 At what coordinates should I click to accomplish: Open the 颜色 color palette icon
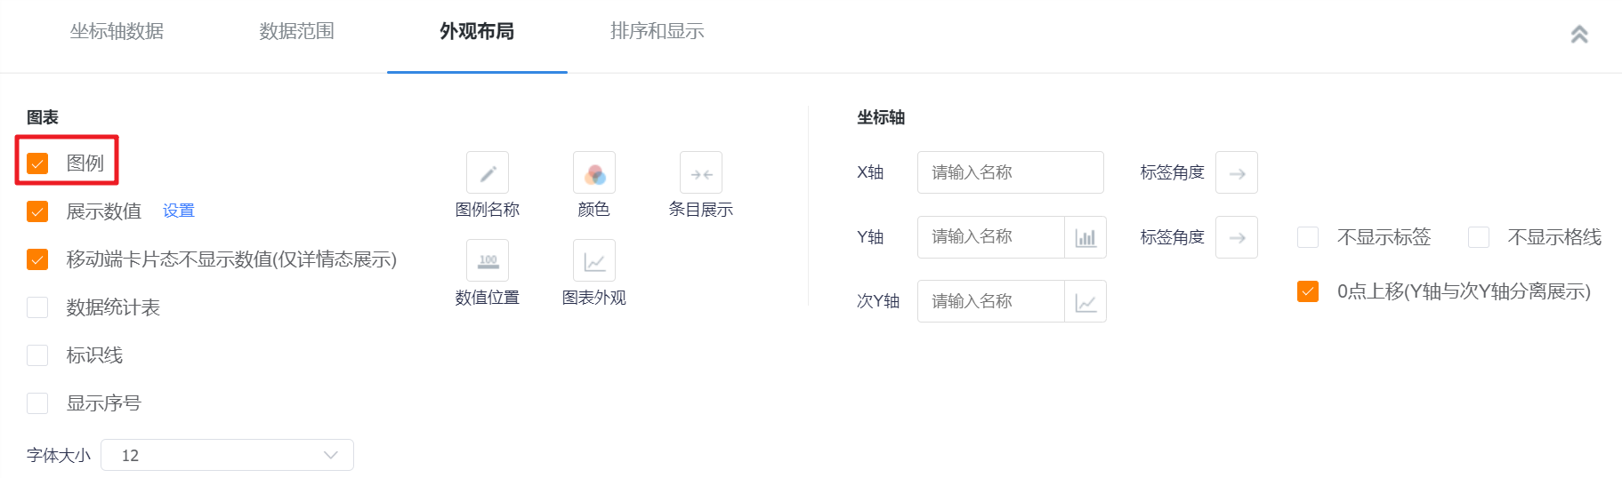click(594, 172)
